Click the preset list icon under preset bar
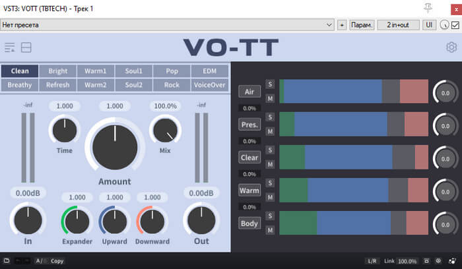This screenshot has height=269, width=462. click(10, 47)
